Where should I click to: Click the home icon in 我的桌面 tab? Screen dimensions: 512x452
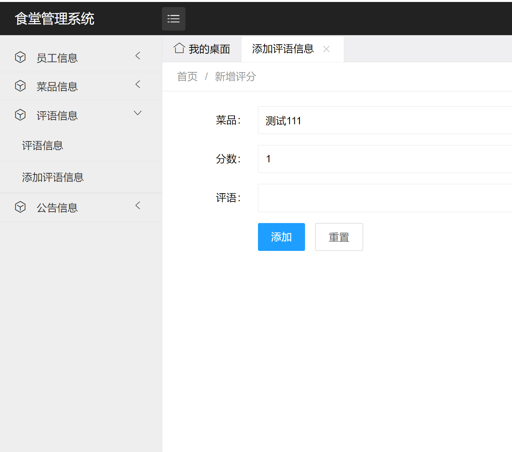[179, 48]
